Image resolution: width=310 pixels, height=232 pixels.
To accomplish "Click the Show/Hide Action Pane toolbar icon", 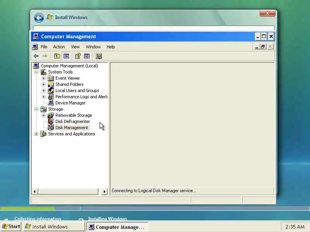I will tap(87, 56).
